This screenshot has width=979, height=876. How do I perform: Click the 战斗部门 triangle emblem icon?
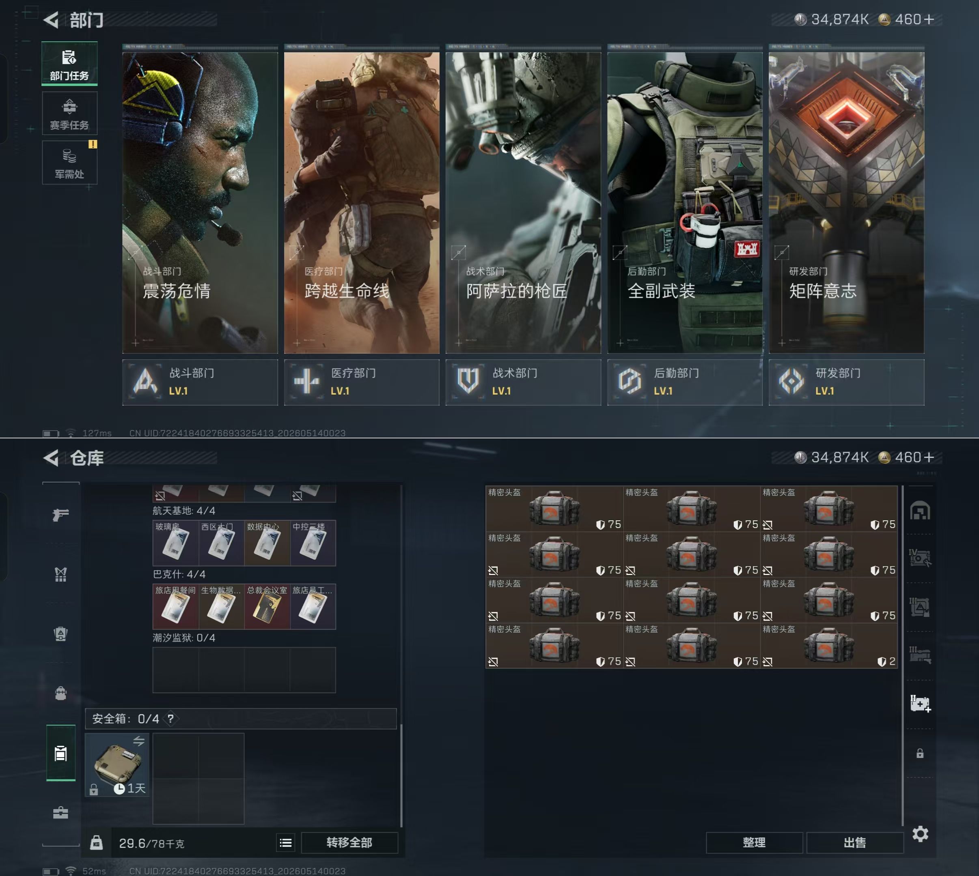[145, 382]
